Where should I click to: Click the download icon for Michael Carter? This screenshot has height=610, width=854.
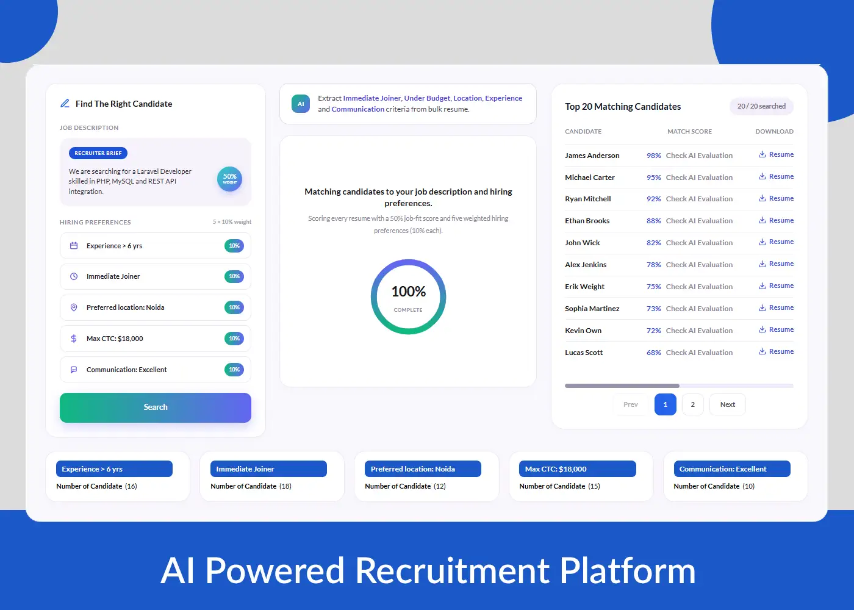[762, 176]
